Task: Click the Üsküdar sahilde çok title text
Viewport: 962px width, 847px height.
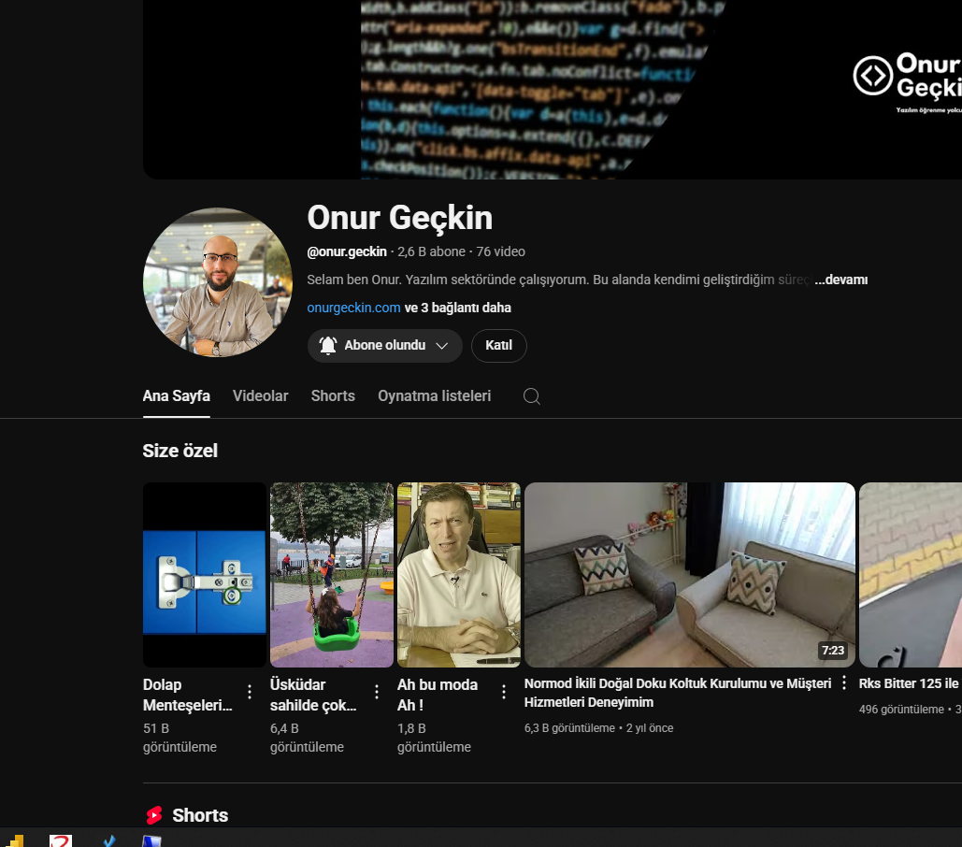Action: click(313, 695)
